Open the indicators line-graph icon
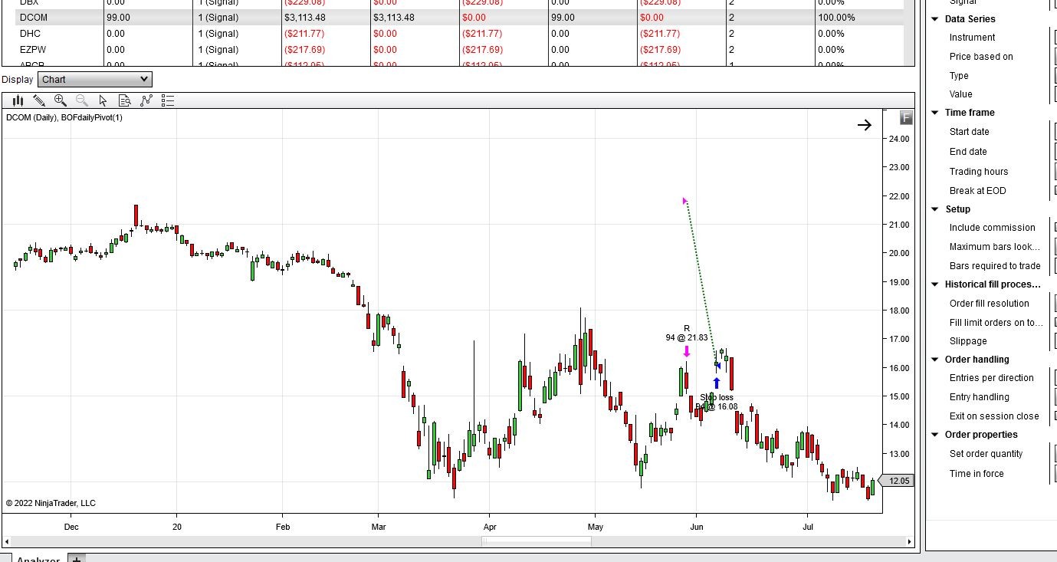The height and width of the screenshot is (562, 1057). point(146,100)
